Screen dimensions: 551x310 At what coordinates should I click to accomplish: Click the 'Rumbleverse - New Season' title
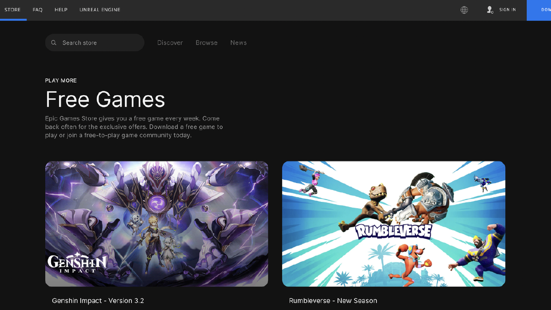(x=333, y=300)
